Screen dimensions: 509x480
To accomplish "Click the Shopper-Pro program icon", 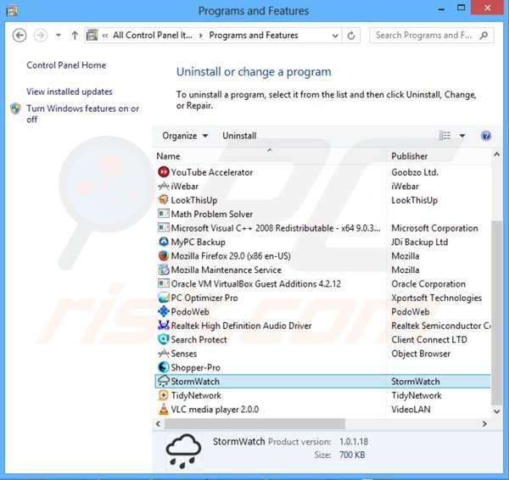I will pyautogui.click(x=163, y=367).
